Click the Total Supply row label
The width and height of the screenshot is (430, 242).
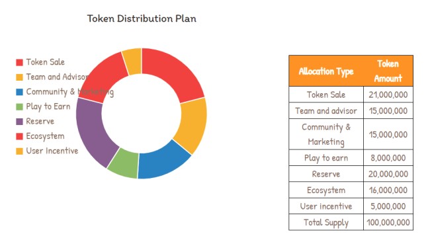(326, 222)
